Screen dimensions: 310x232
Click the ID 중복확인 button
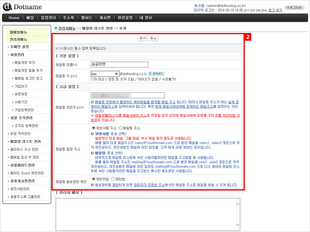(155, 74)
